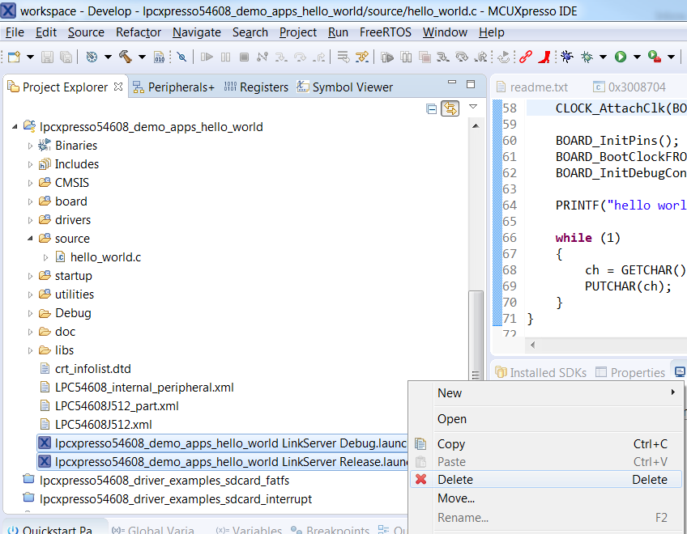Toggle the Skip All Breakpoints icon

pos(181,57)
